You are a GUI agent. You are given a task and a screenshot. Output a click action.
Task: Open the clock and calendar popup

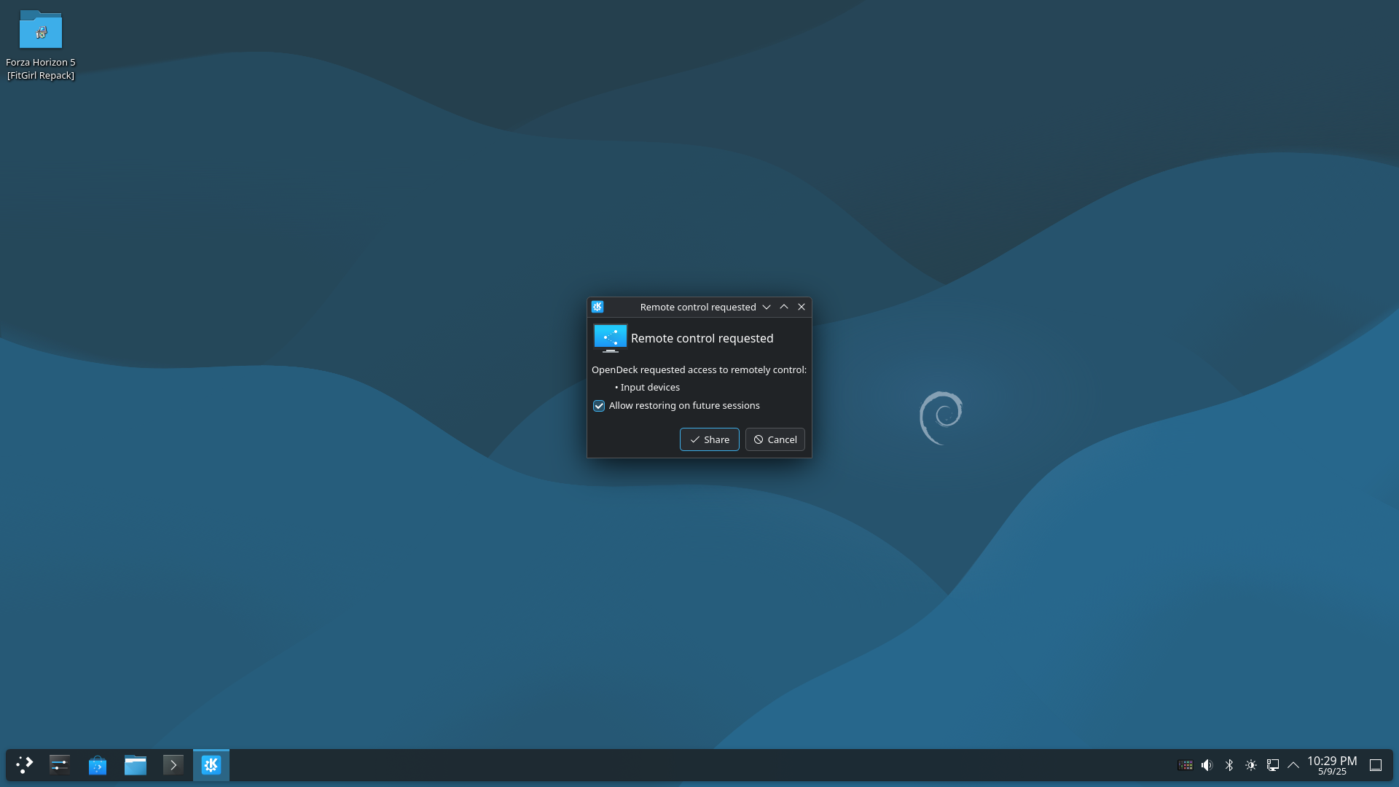pos(1331,765)
